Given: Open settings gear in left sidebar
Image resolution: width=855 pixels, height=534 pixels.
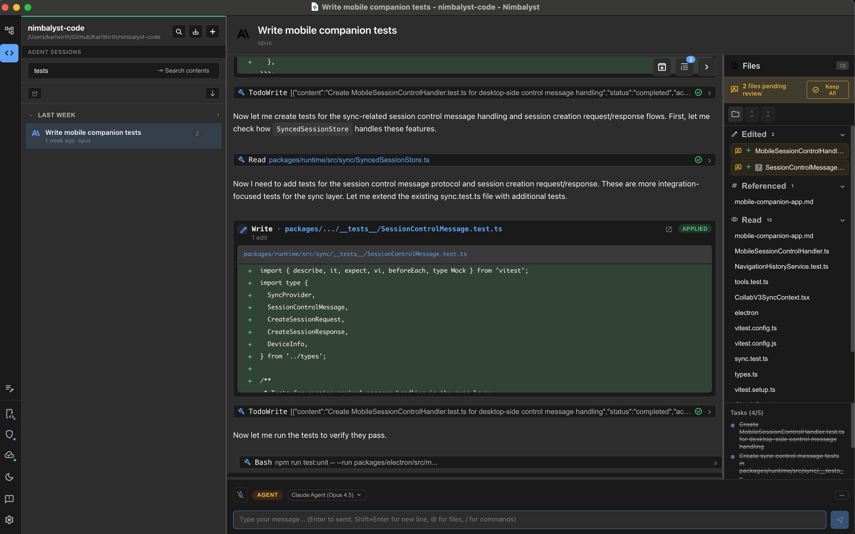Looking at the screenshot, I should [x=9, y=520].
